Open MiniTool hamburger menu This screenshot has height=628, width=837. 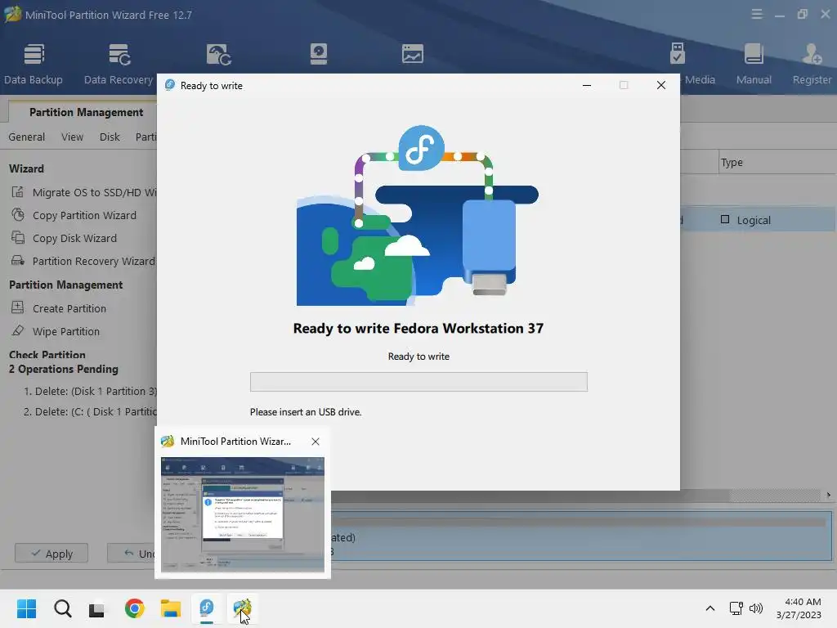pos(756,15)
